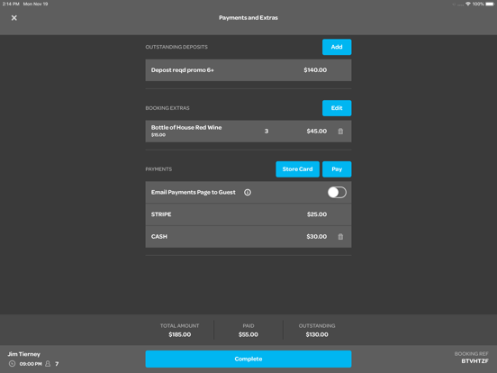Viewport: 497px width, 373px height.
Task: Select the Payments section heading
Action: pyautogui.click(x=158, y=169)
